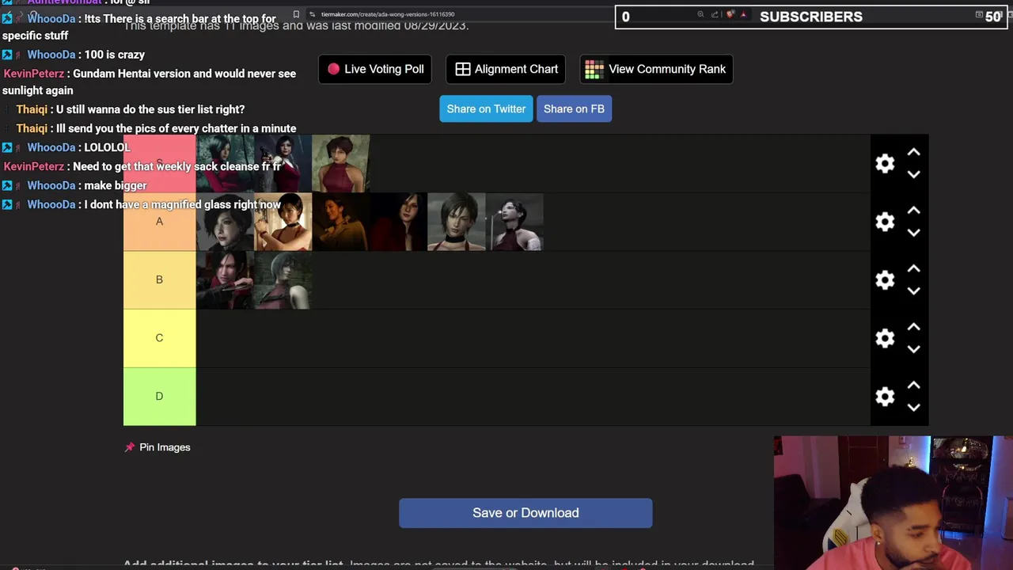
Task: Move the B tier row down with its arrow
Action: point(913,291)
